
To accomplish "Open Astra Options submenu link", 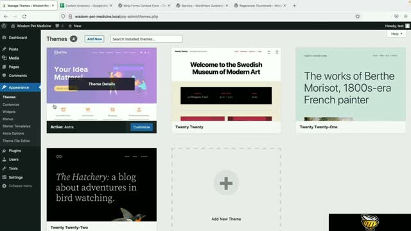I will point(13,133).
